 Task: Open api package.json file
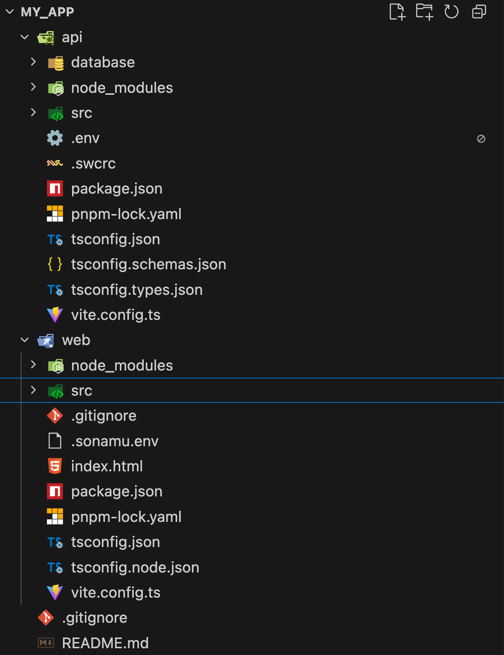pos(117,188)
